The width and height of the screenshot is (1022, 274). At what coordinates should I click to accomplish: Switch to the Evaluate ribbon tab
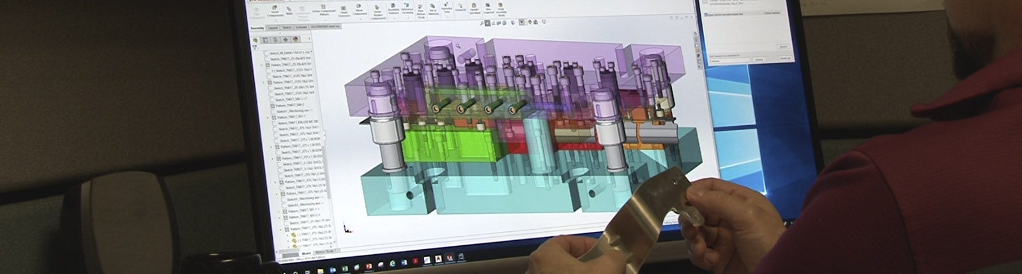[302, 29]
